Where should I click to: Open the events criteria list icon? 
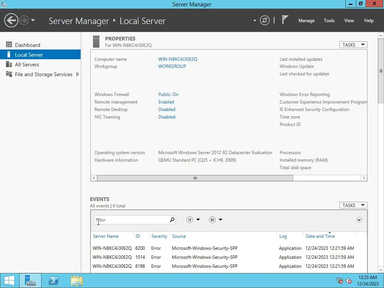tap(189, 220)
